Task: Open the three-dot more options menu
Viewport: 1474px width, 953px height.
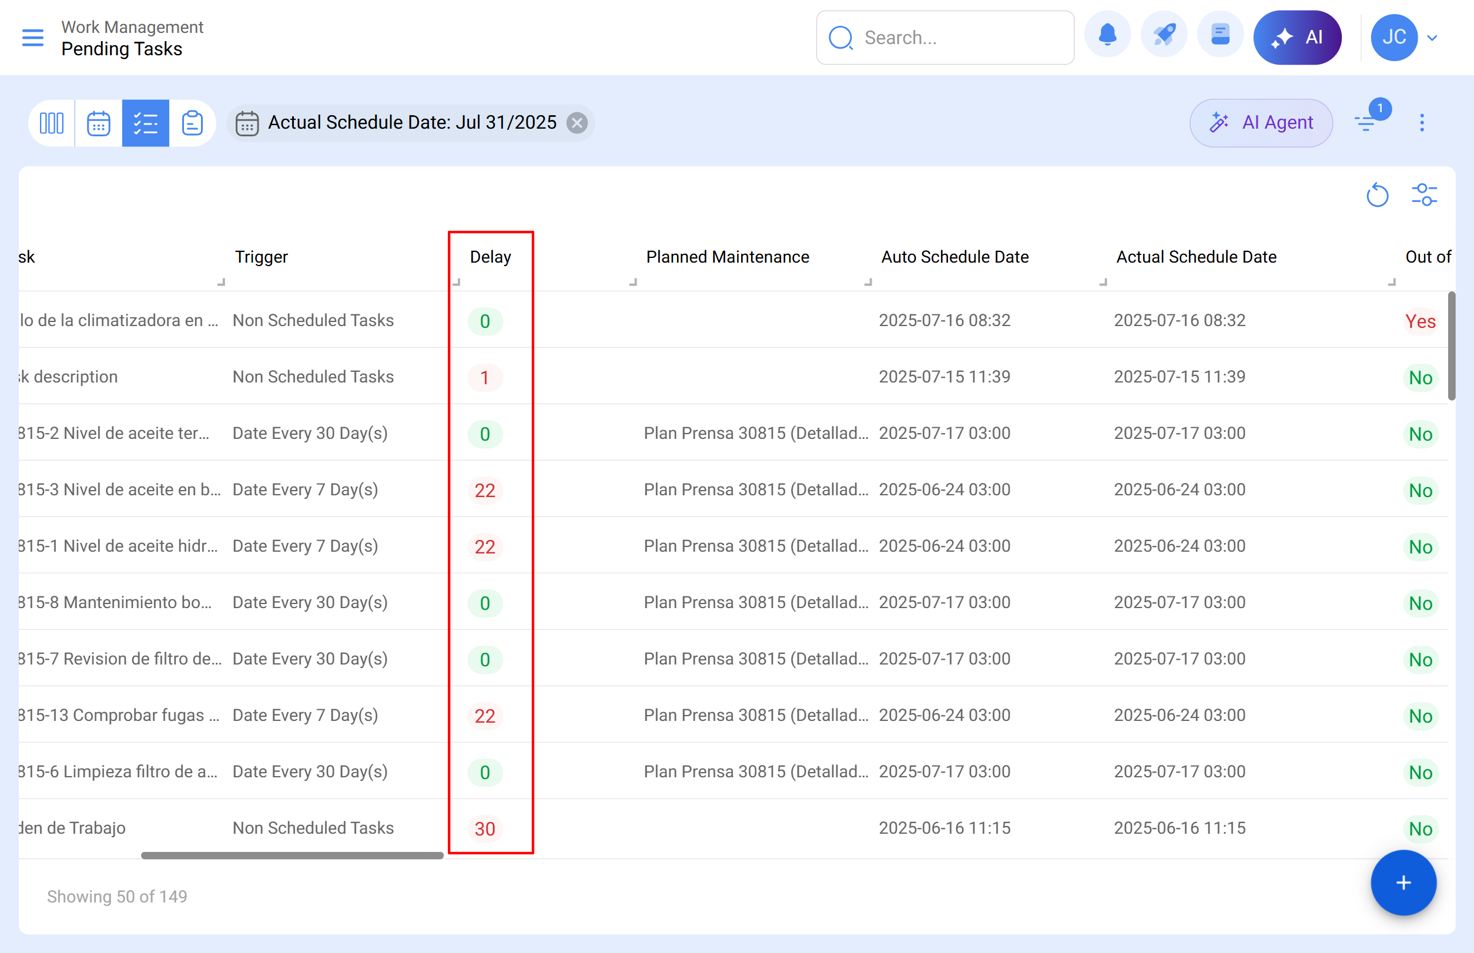Action: click(1422, 123)
